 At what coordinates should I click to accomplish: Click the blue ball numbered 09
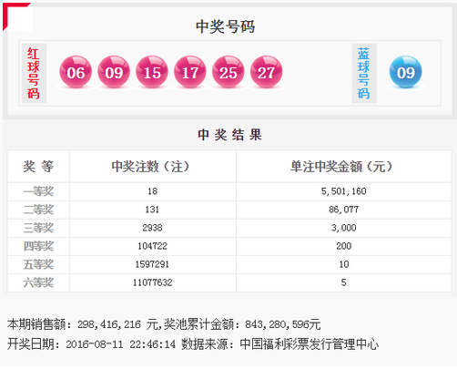coord(405,72)
